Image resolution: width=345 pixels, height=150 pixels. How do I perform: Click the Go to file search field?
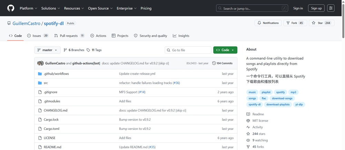[x=188, y=50]
